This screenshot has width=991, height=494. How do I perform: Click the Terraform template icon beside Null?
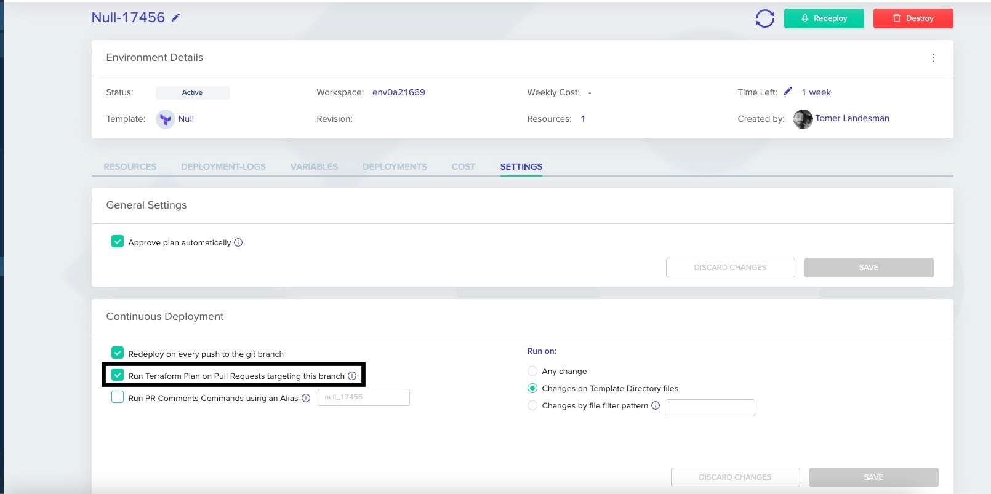tap(165, 119)
